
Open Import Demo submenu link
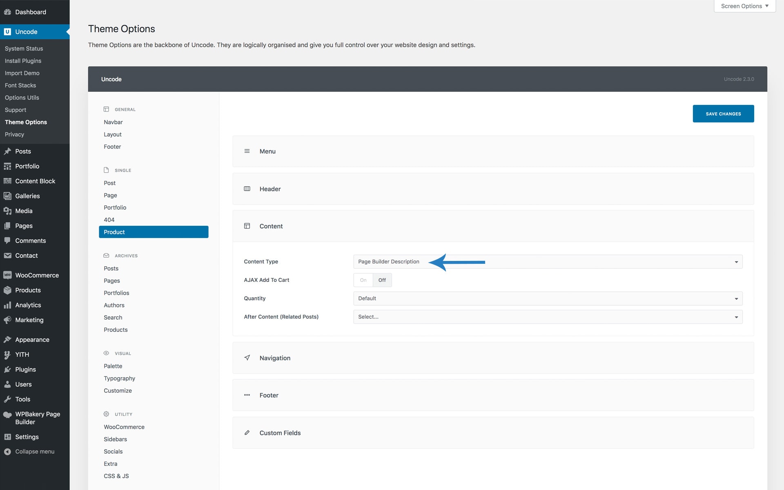point(22,73)
